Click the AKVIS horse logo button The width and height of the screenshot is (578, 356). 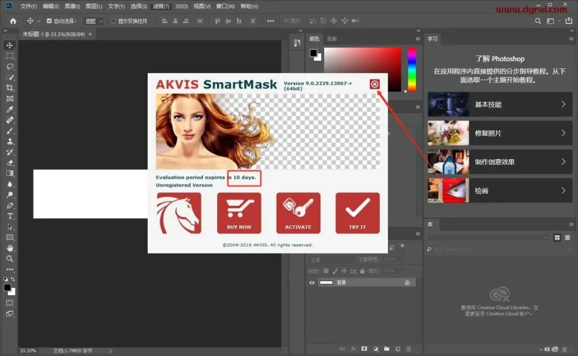[179, 213]
